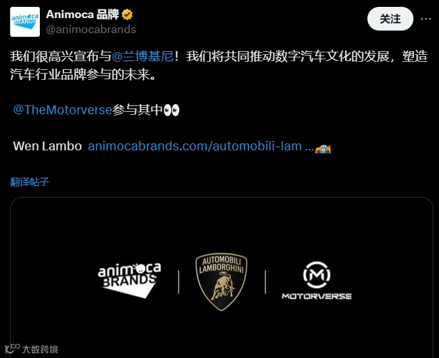Click the 参与其中 text after the mention
This screenshot has height=358, width=439.
point(138,110)
